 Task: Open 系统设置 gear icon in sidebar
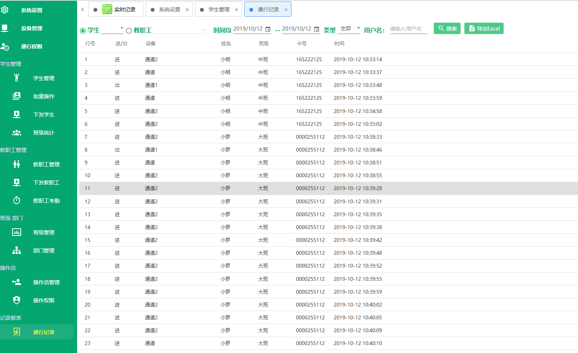(x=5, y=10)
